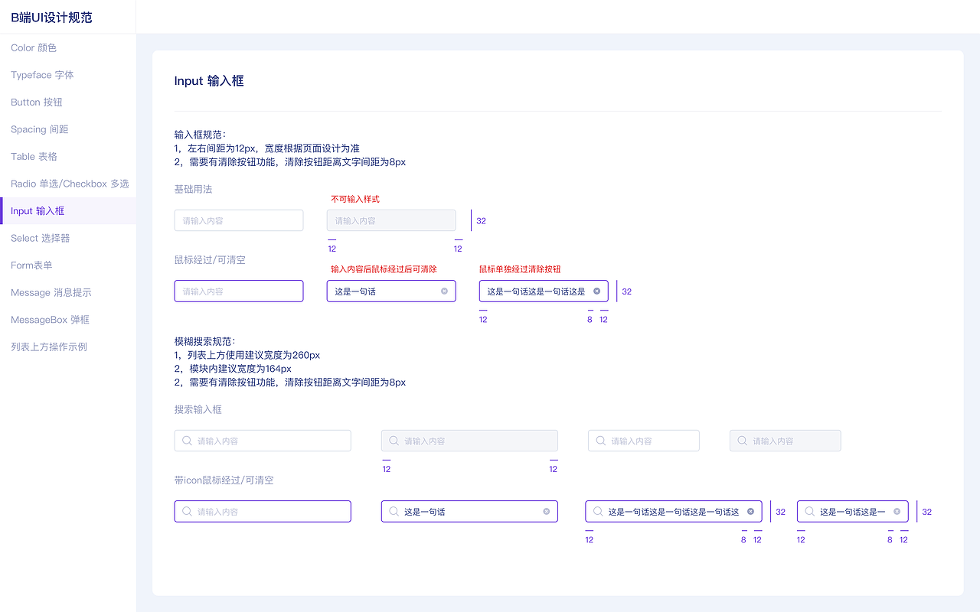Click the magnifier icon in the narrow '这是一句话这是一' box
The height and width of the screenshot is (612, 980).
(810, 511)
